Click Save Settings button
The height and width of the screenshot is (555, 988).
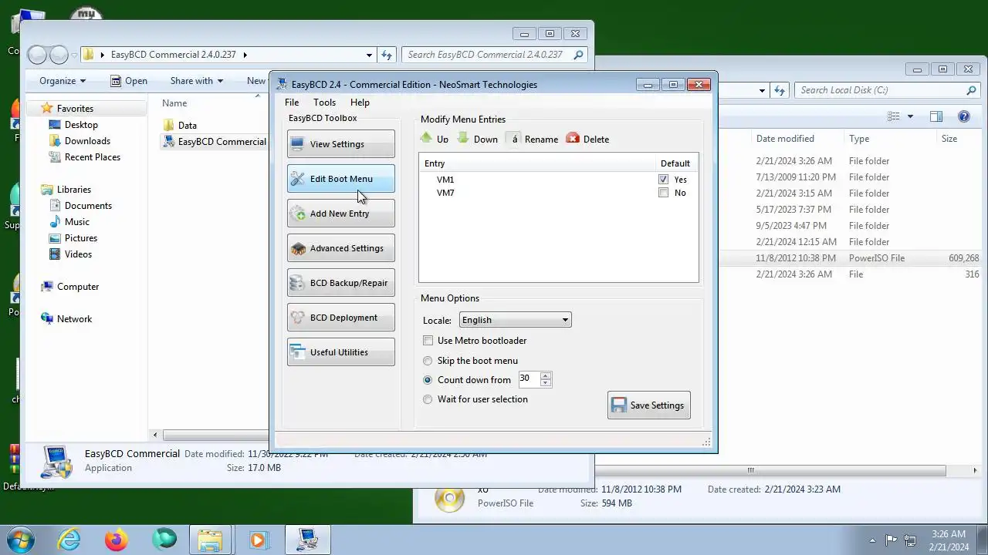(649, 405)
